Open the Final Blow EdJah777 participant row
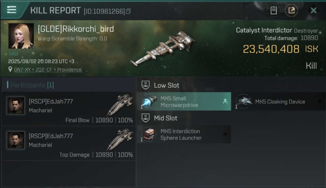 pos(68,109)
